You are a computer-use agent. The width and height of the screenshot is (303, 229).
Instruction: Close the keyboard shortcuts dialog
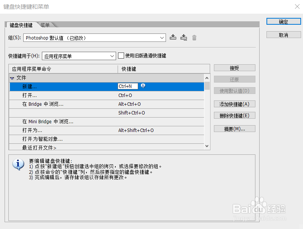297,6
